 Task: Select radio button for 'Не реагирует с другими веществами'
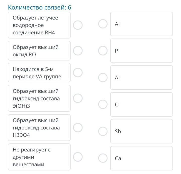coord(78,157)
